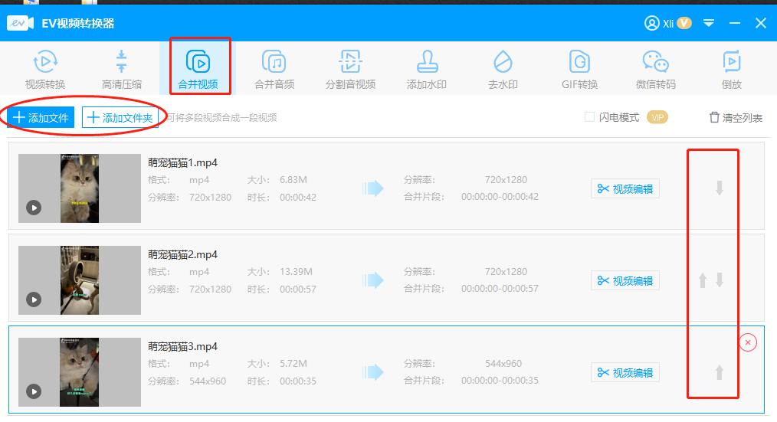Viewport: 777px width, 422px height.
Task: Click the 萌宠猫猫3.mp4 thumbnail
Action: click(79, 372)
